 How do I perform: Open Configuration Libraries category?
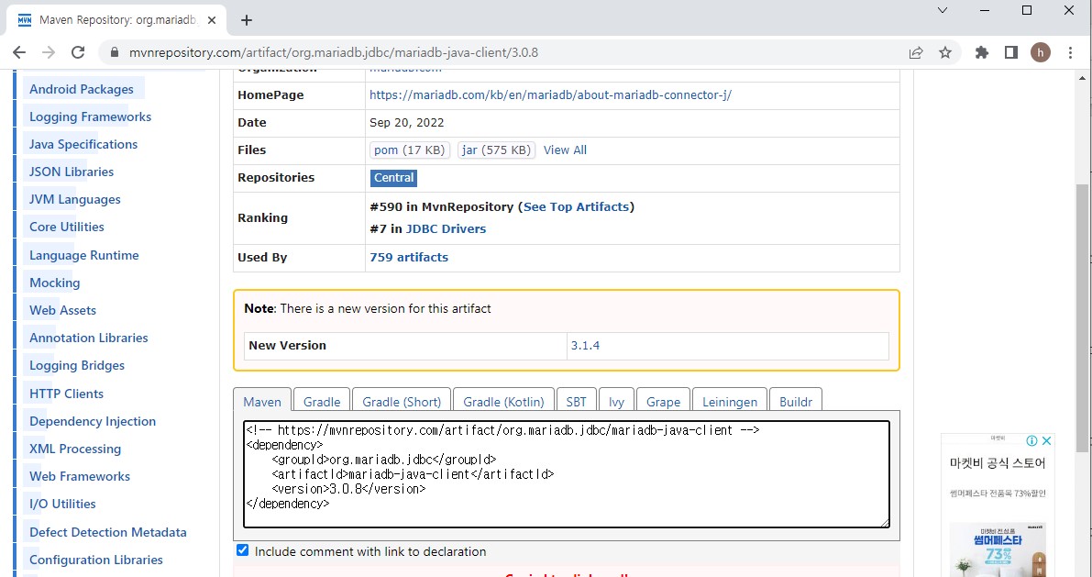point(96,560)
